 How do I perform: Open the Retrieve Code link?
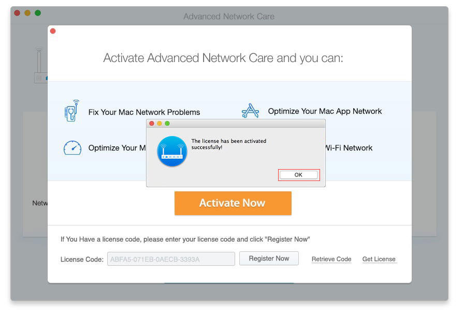pos(331,259)
